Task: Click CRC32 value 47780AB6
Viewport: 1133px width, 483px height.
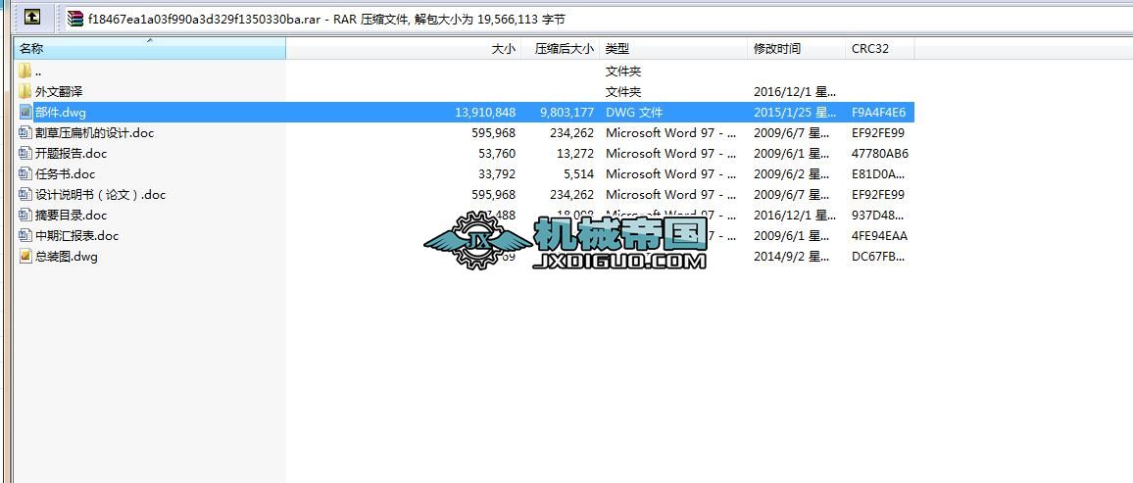Action: click(x=880, y=154)
